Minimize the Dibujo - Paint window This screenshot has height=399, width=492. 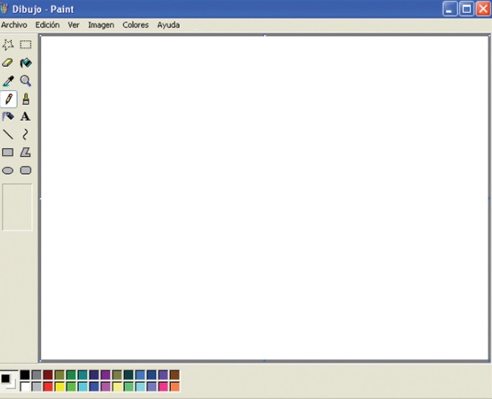click(449, 9)
